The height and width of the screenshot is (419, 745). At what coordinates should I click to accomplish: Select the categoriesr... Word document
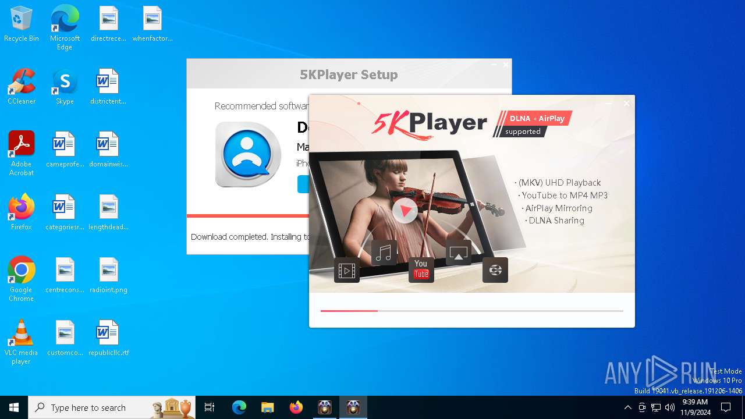[65, 212]
